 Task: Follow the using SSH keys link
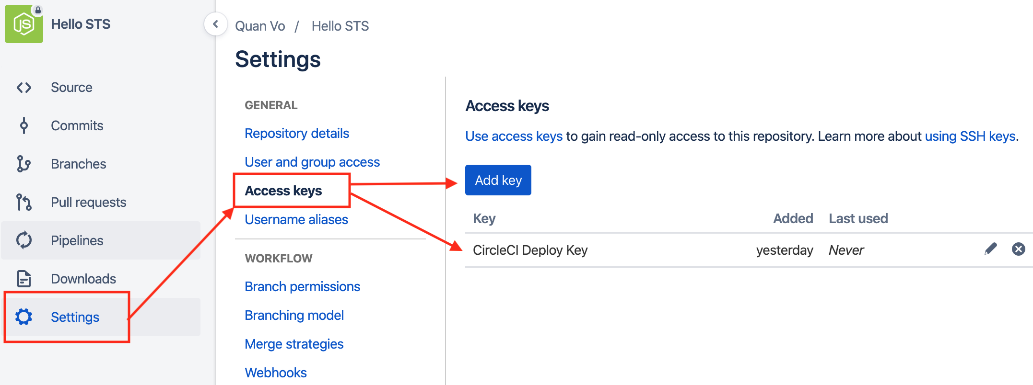tap(970, 136)
